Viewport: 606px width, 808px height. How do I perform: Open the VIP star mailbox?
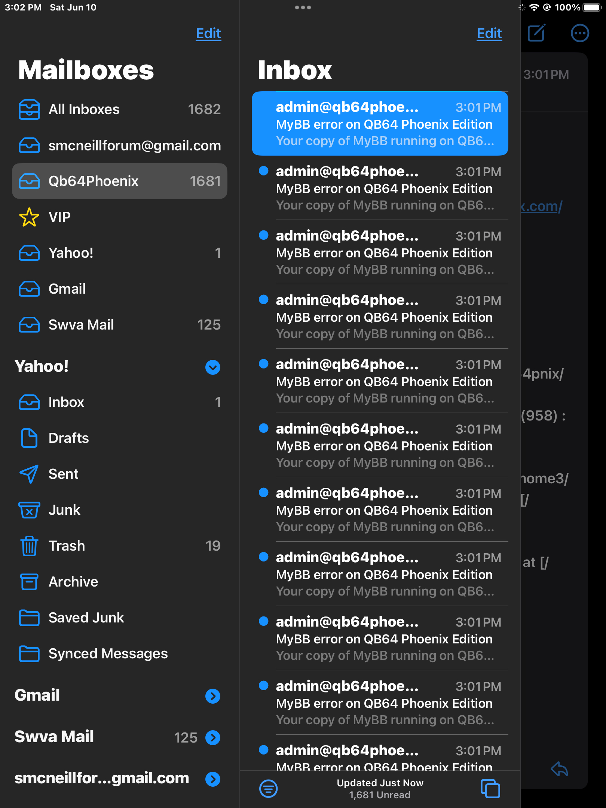120,217
